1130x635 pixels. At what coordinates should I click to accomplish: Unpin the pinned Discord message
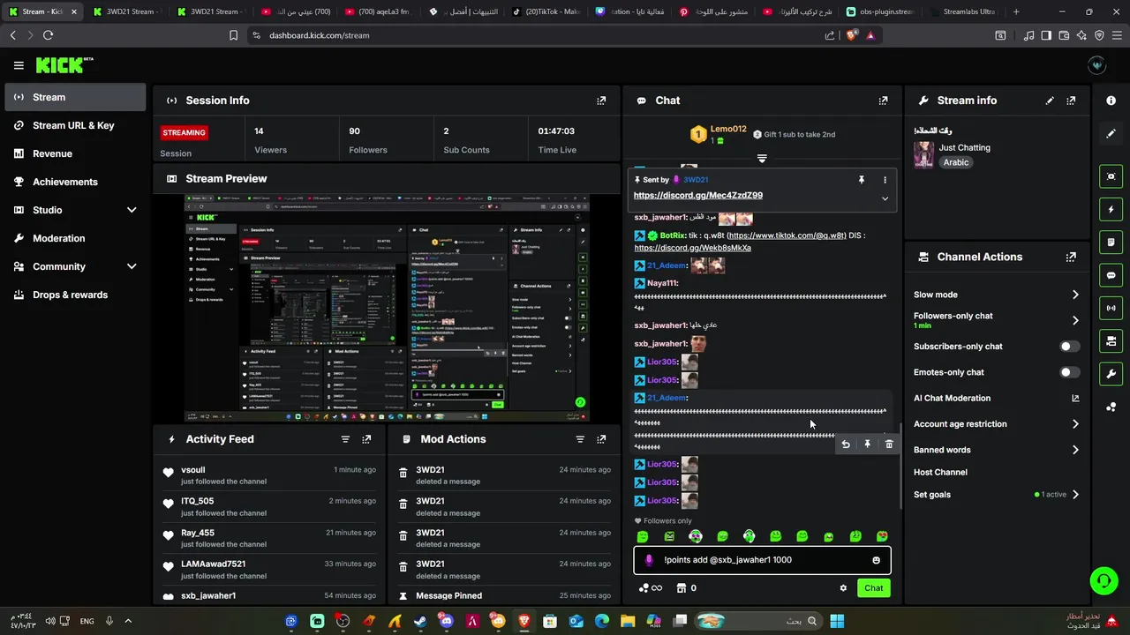point(862,180)
